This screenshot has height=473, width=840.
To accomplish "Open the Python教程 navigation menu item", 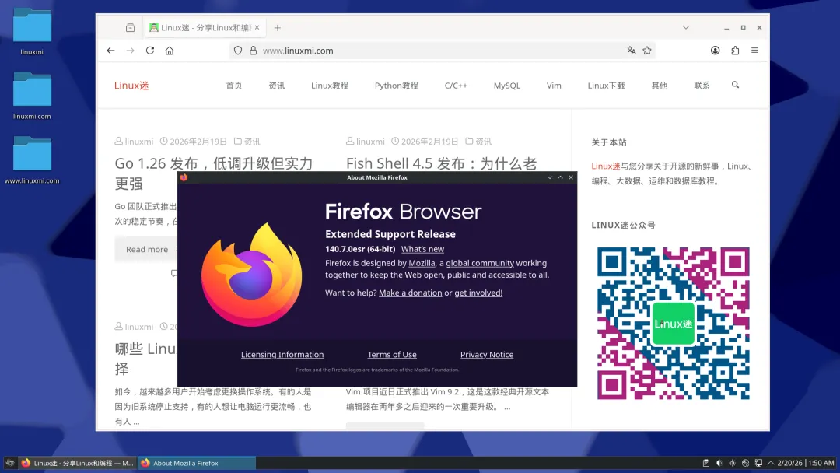I will tap(397, 86).
